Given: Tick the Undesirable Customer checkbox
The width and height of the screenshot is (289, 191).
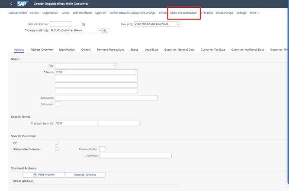Looking at the screenshot, I should [x=57, y=149].
